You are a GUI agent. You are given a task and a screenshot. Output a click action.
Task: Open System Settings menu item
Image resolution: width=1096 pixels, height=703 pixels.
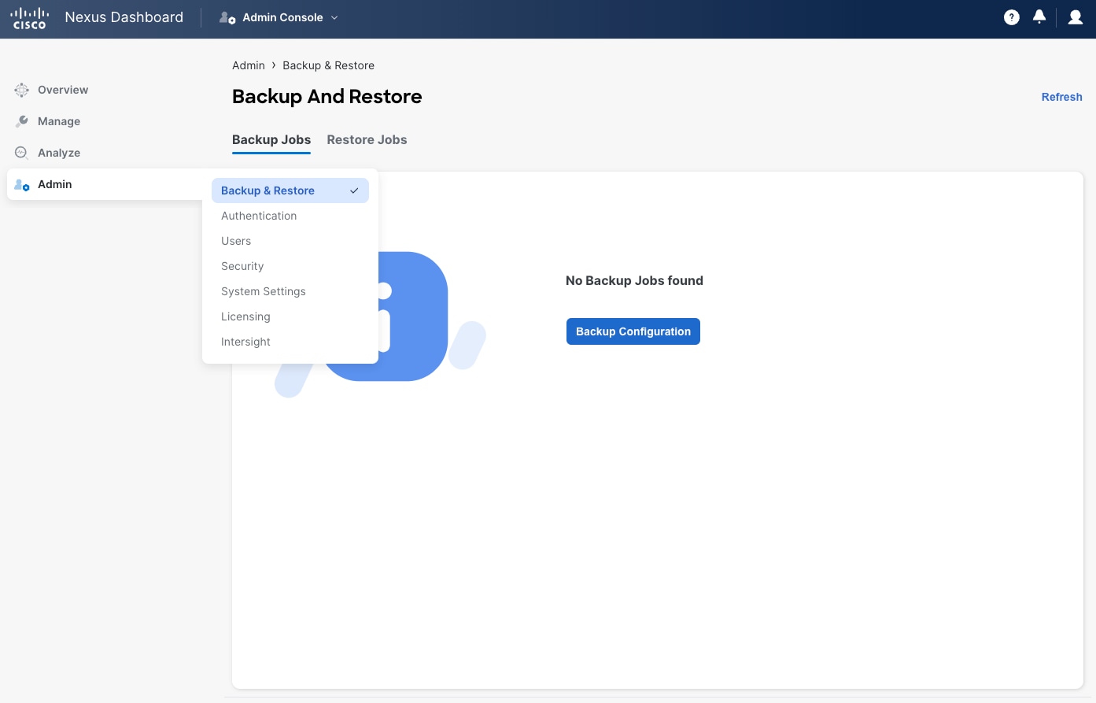(x=290, y=291)
